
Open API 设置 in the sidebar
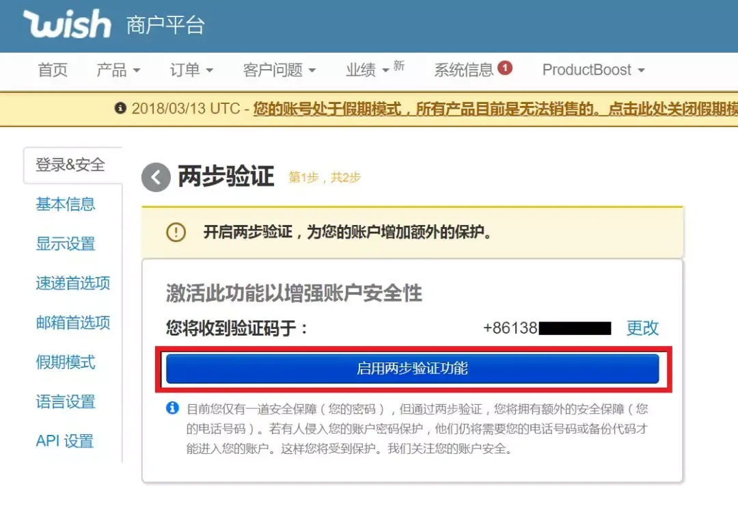tap(65, 441)
